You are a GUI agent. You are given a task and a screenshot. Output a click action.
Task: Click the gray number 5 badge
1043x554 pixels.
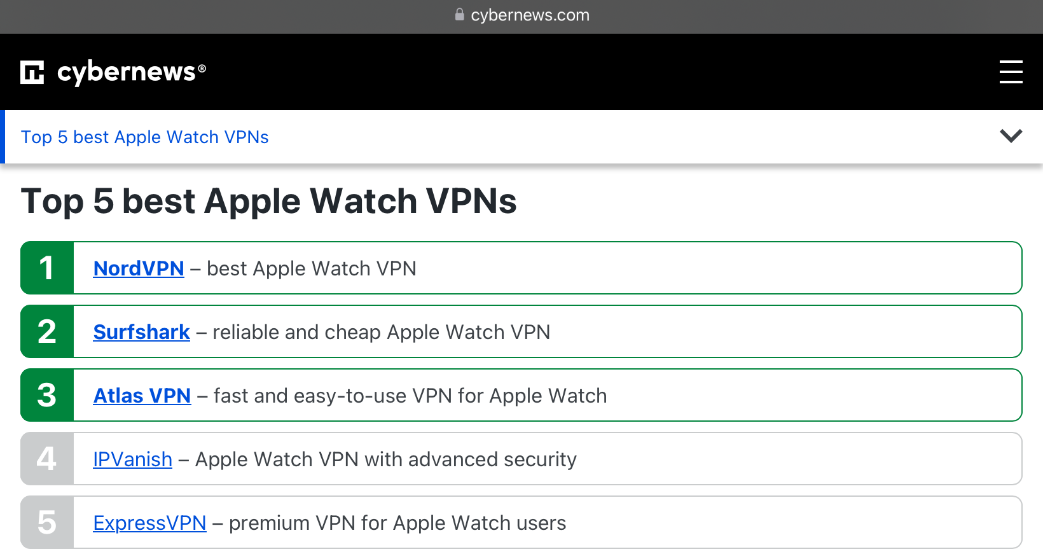pos(47,522)
